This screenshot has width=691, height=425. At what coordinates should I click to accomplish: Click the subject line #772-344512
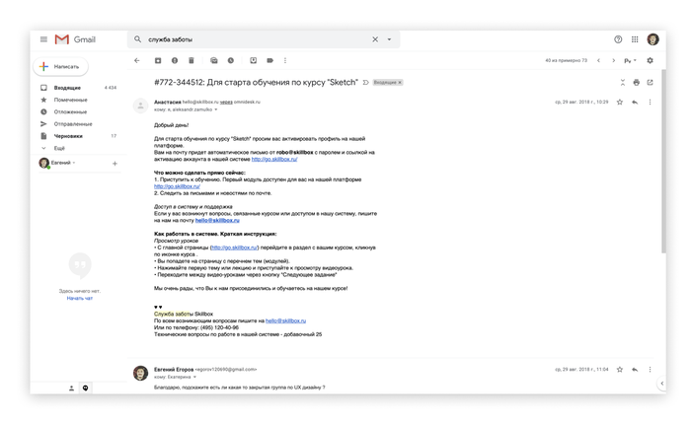(256, 83)
